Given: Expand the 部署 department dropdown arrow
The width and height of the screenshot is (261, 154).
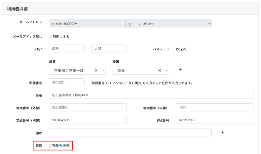Looking at the screenshot, I should (x=103, y=71).
